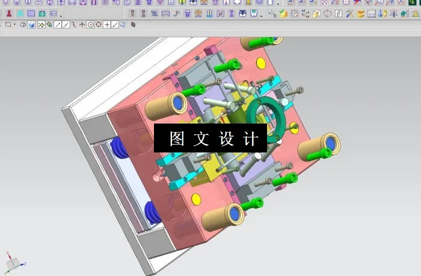Click the dark grid icon ending the snap toolbar
Viewport: 421px width, 276px height.
pos(133,25)
